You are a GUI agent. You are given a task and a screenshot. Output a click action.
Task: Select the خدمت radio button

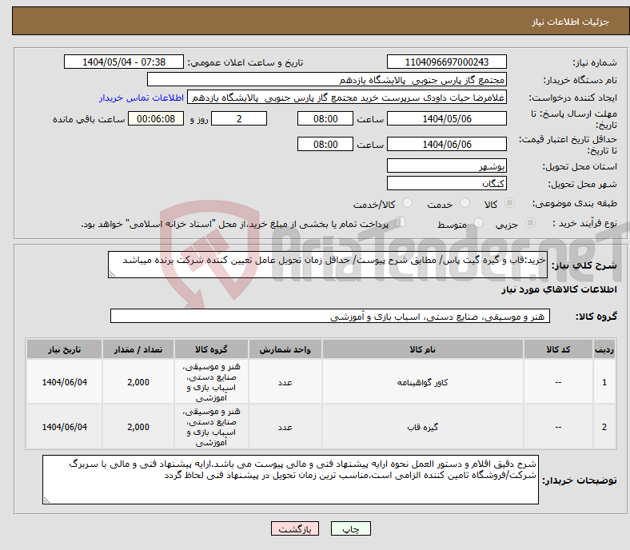point(465,203)
